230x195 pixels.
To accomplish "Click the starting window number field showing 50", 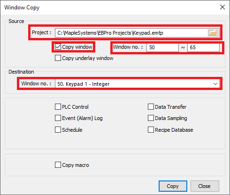I will click(162, 47).
